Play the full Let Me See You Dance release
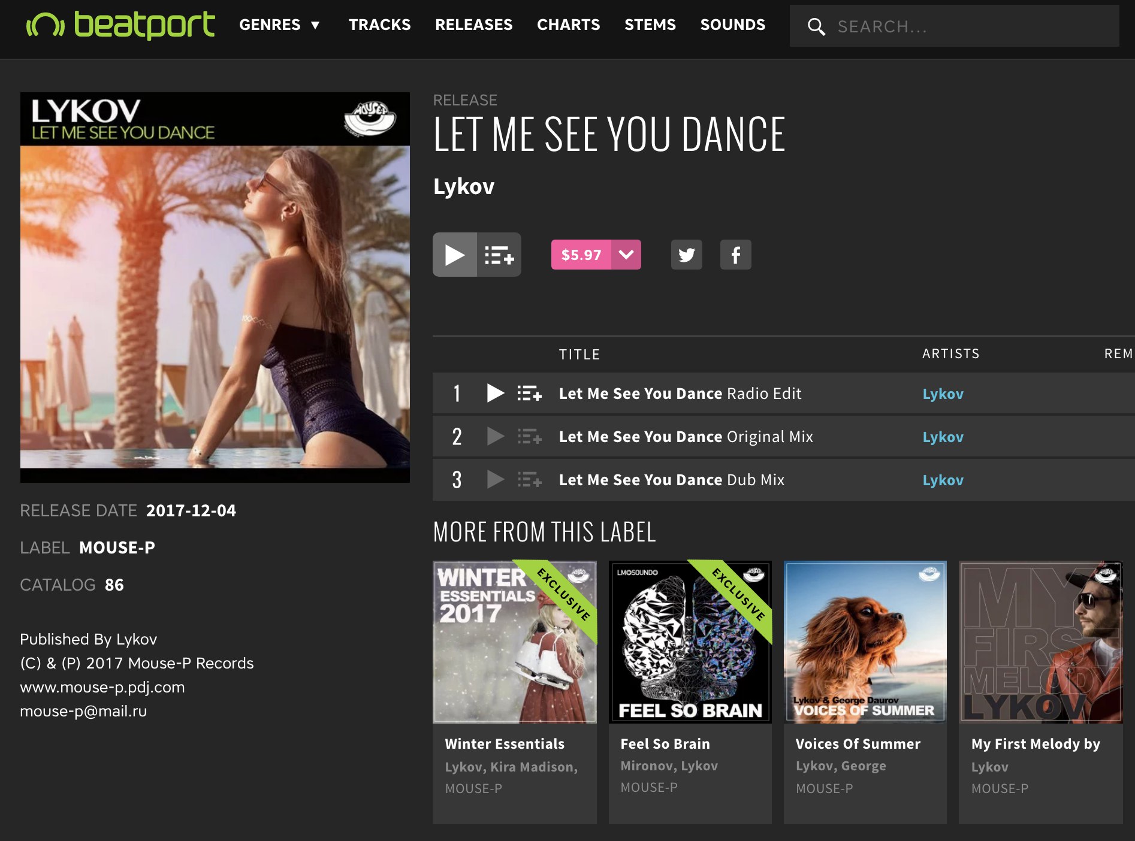Viewport: 1135px width, 841px height. pyautogui.click(x=454, y=255)
